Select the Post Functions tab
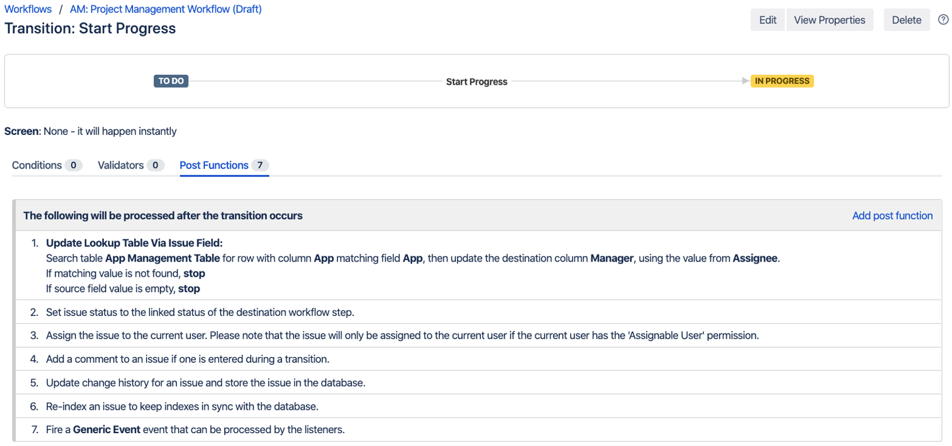952x446 pixels. click(x=214, y=165)
